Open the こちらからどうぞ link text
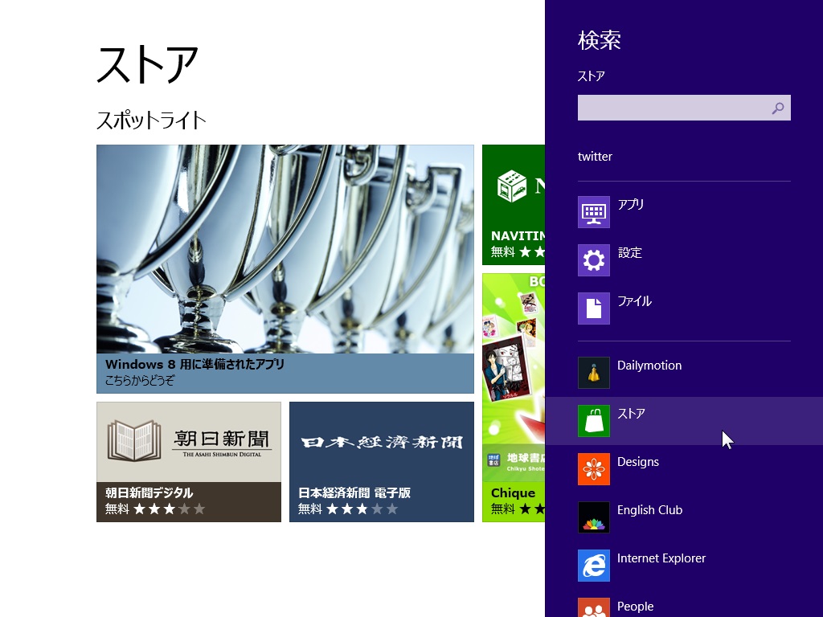The image size is (823, 617). 140,380
